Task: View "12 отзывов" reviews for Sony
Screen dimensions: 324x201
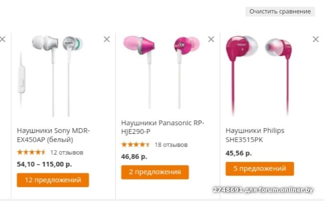Action: coord(67,153)
